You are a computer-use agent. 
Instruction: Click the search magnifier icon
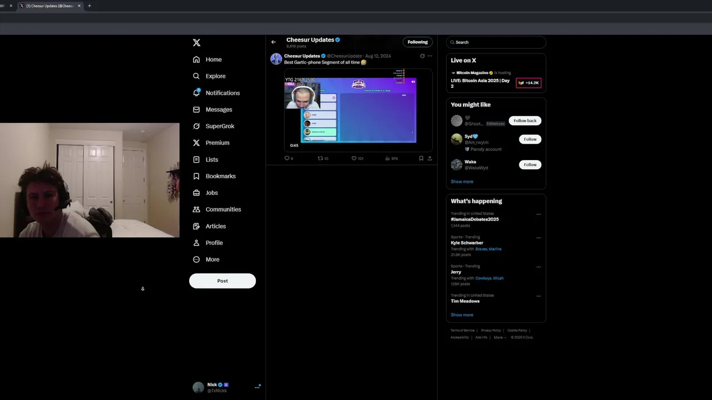pyautogui.click(x=452, y=42)
